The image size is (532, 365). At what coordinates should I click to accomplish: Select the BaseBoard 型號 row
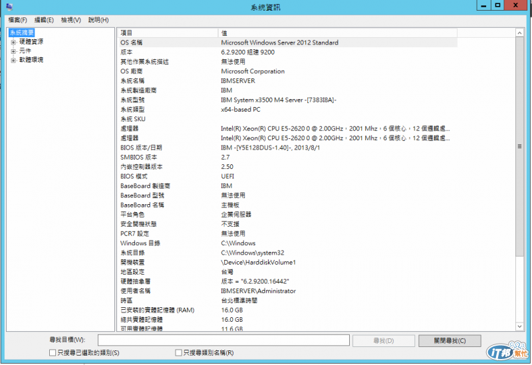pyautogui.click(x=287, y=195)
